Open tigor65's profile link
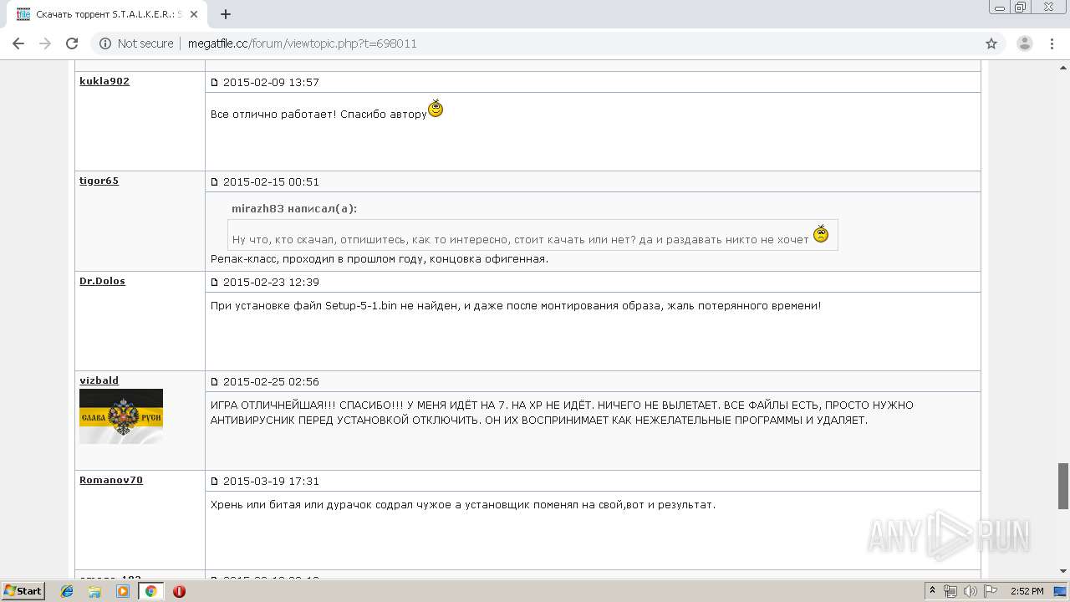 coord(99,181)
